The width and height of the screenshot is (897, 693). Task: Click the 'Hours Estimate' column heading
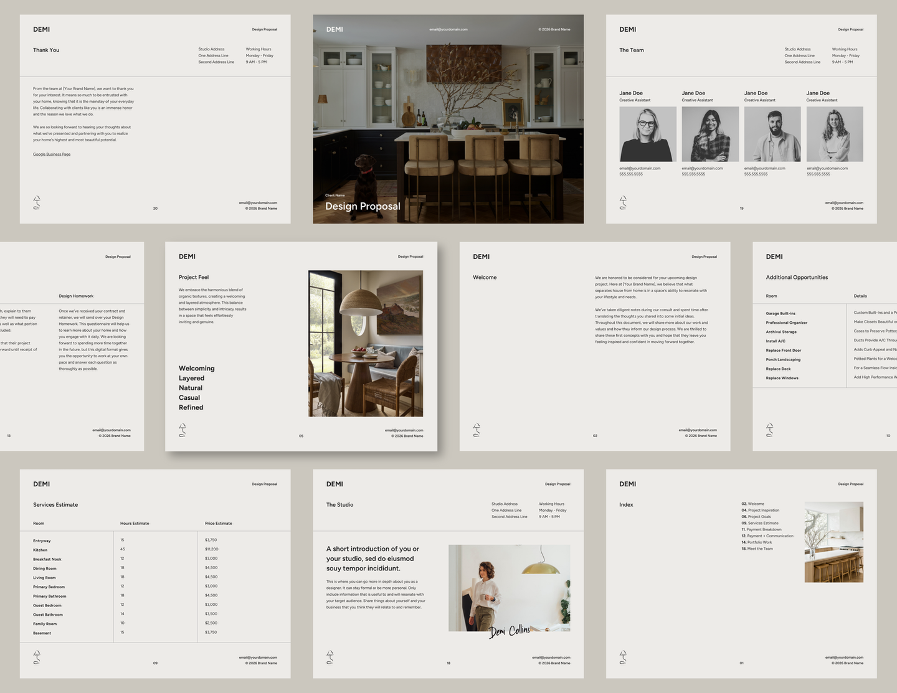pyautogui.click(x=135, y=523)
